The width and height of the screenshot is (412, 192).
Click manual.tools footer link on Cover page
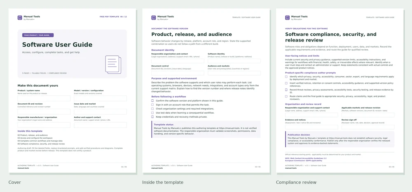click(23, 168)
